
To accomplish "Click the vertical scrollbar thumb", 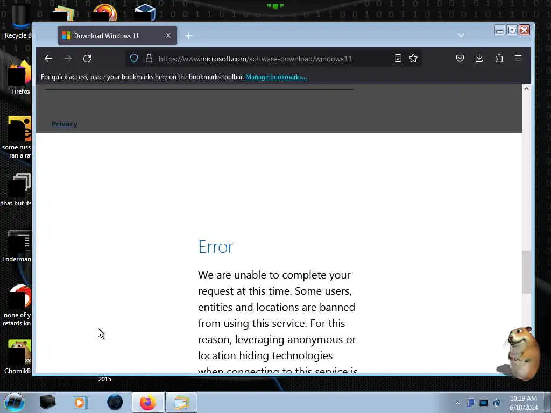I will 526,272.
